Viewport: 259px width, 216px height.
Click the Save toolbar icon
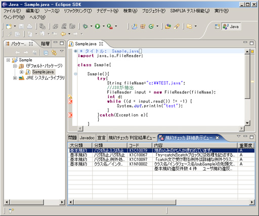pyautogui.click(x=21, y=26)
